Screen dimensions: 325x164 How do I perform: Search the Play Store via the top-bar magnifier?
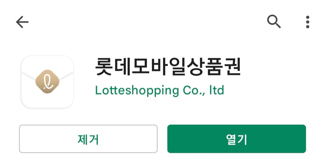point(274,22)
